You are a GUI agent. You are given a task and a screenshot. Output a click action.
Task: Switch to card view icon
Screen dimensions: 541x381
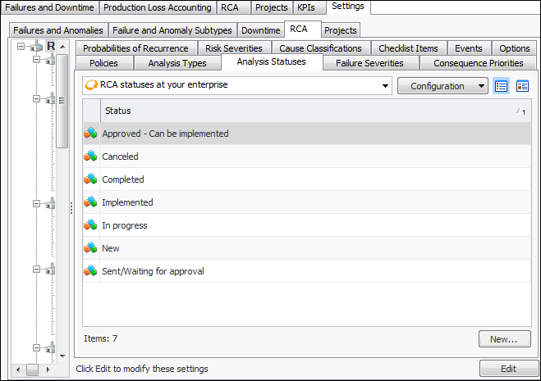(x=522, y=86)
